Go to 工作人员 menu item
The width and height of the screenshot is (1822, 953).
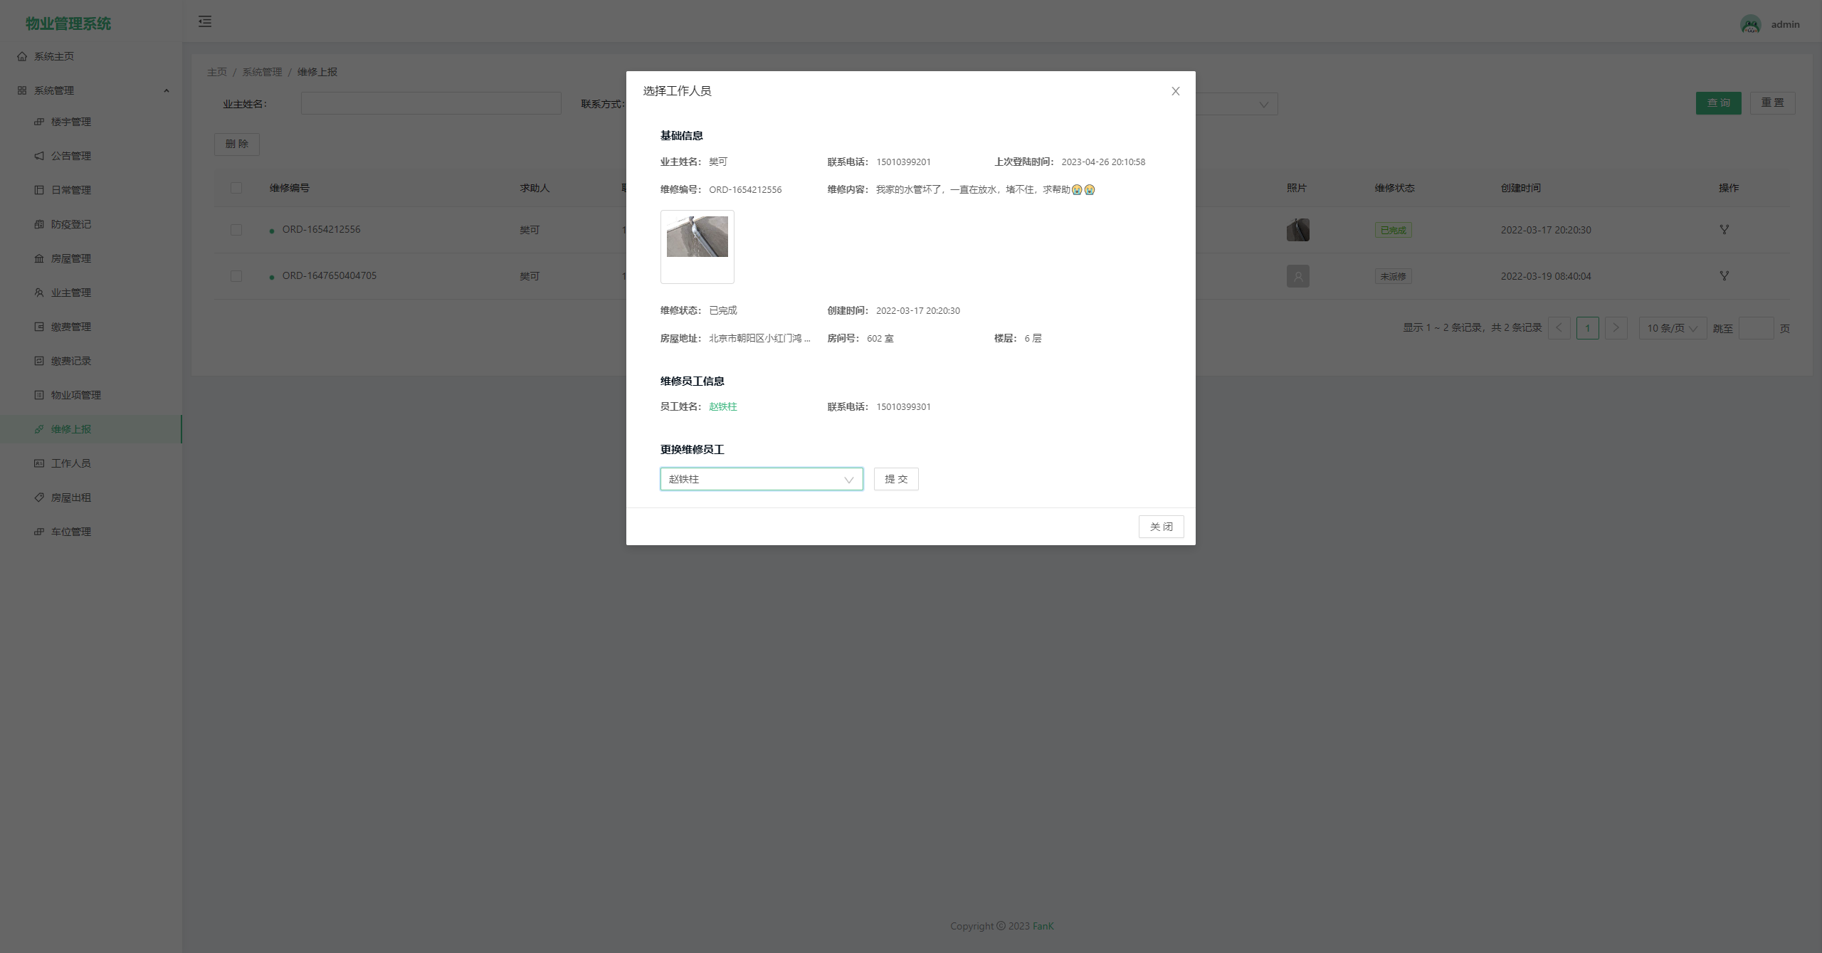click(70, 463)
